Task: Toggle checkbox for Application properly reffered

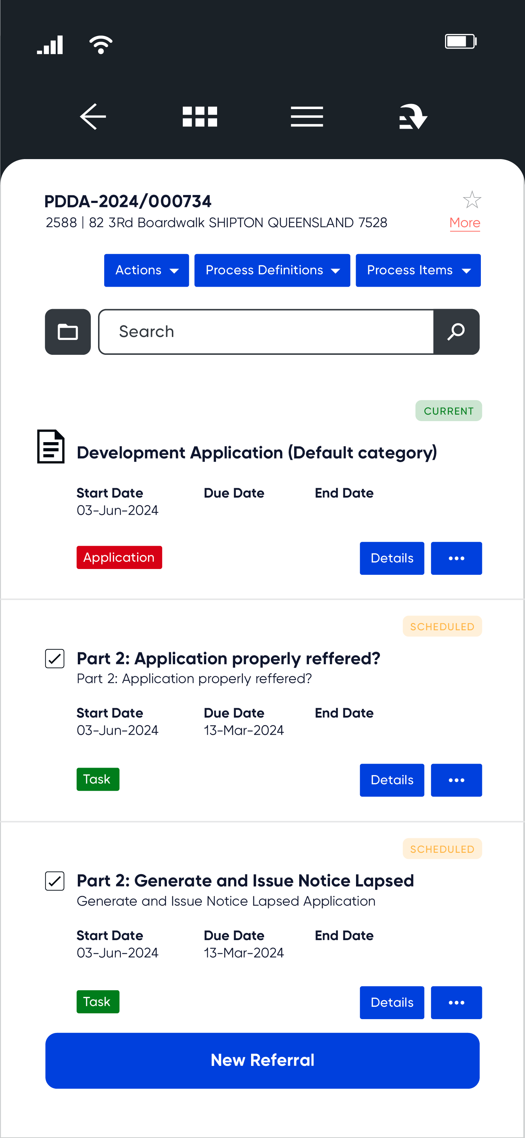Action: (55, 659)
